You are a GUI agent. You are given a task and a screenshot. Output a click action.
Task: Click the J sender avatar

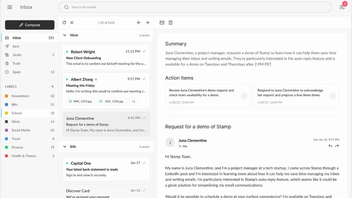point(170,143)
